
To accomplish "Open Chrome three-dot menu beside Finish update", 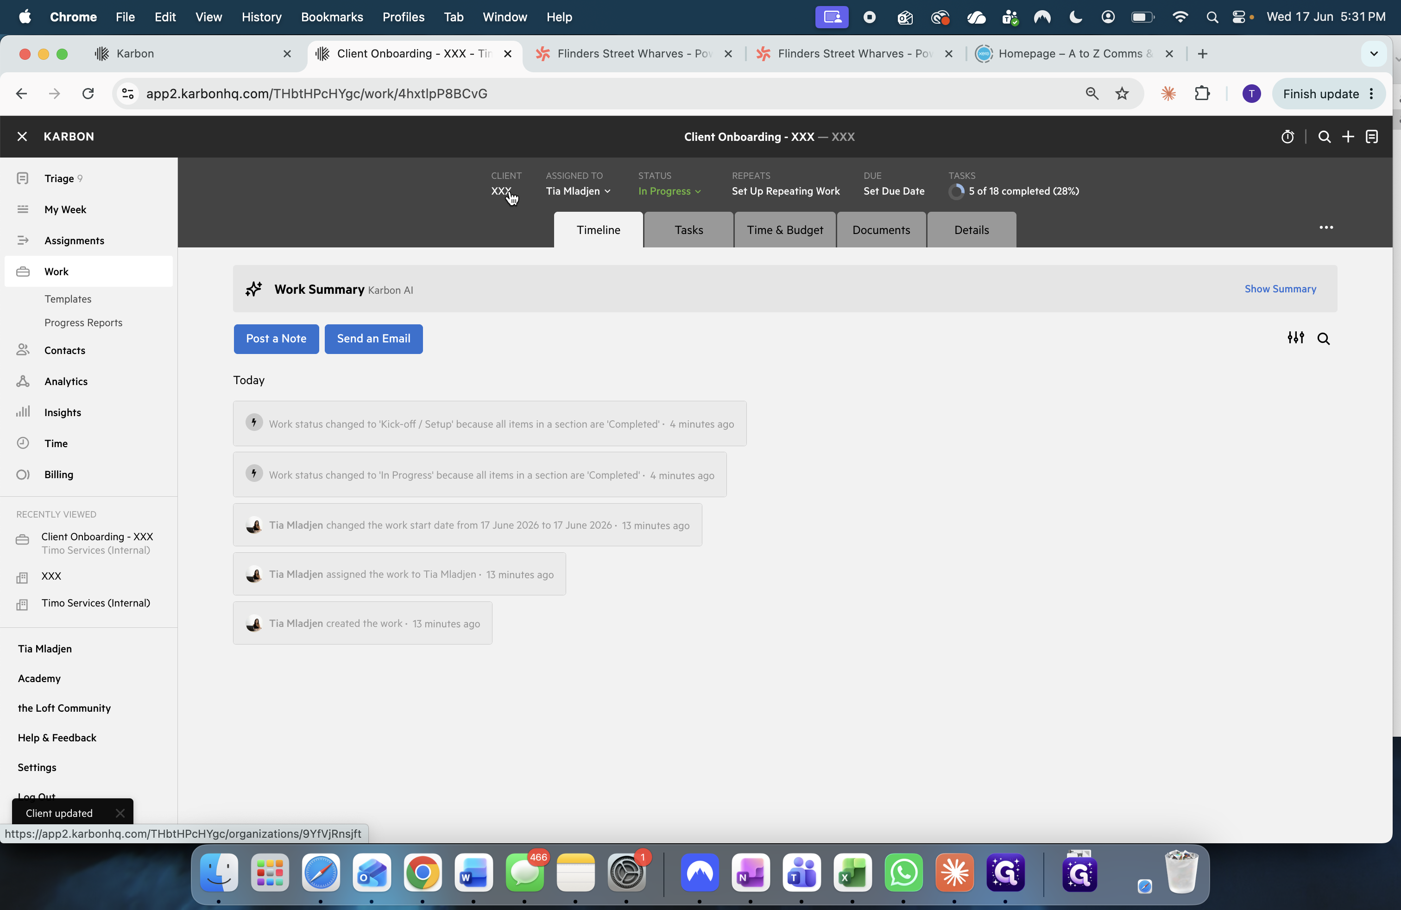I will (1371, 94).
